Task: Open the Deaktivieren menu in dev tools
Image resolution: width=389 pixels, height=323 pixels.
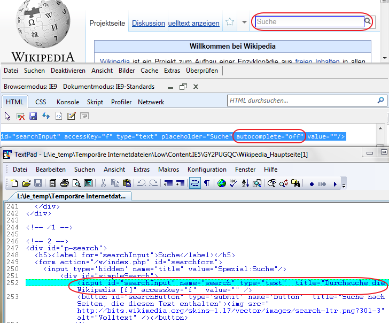Action: click(x=68, y=71)
